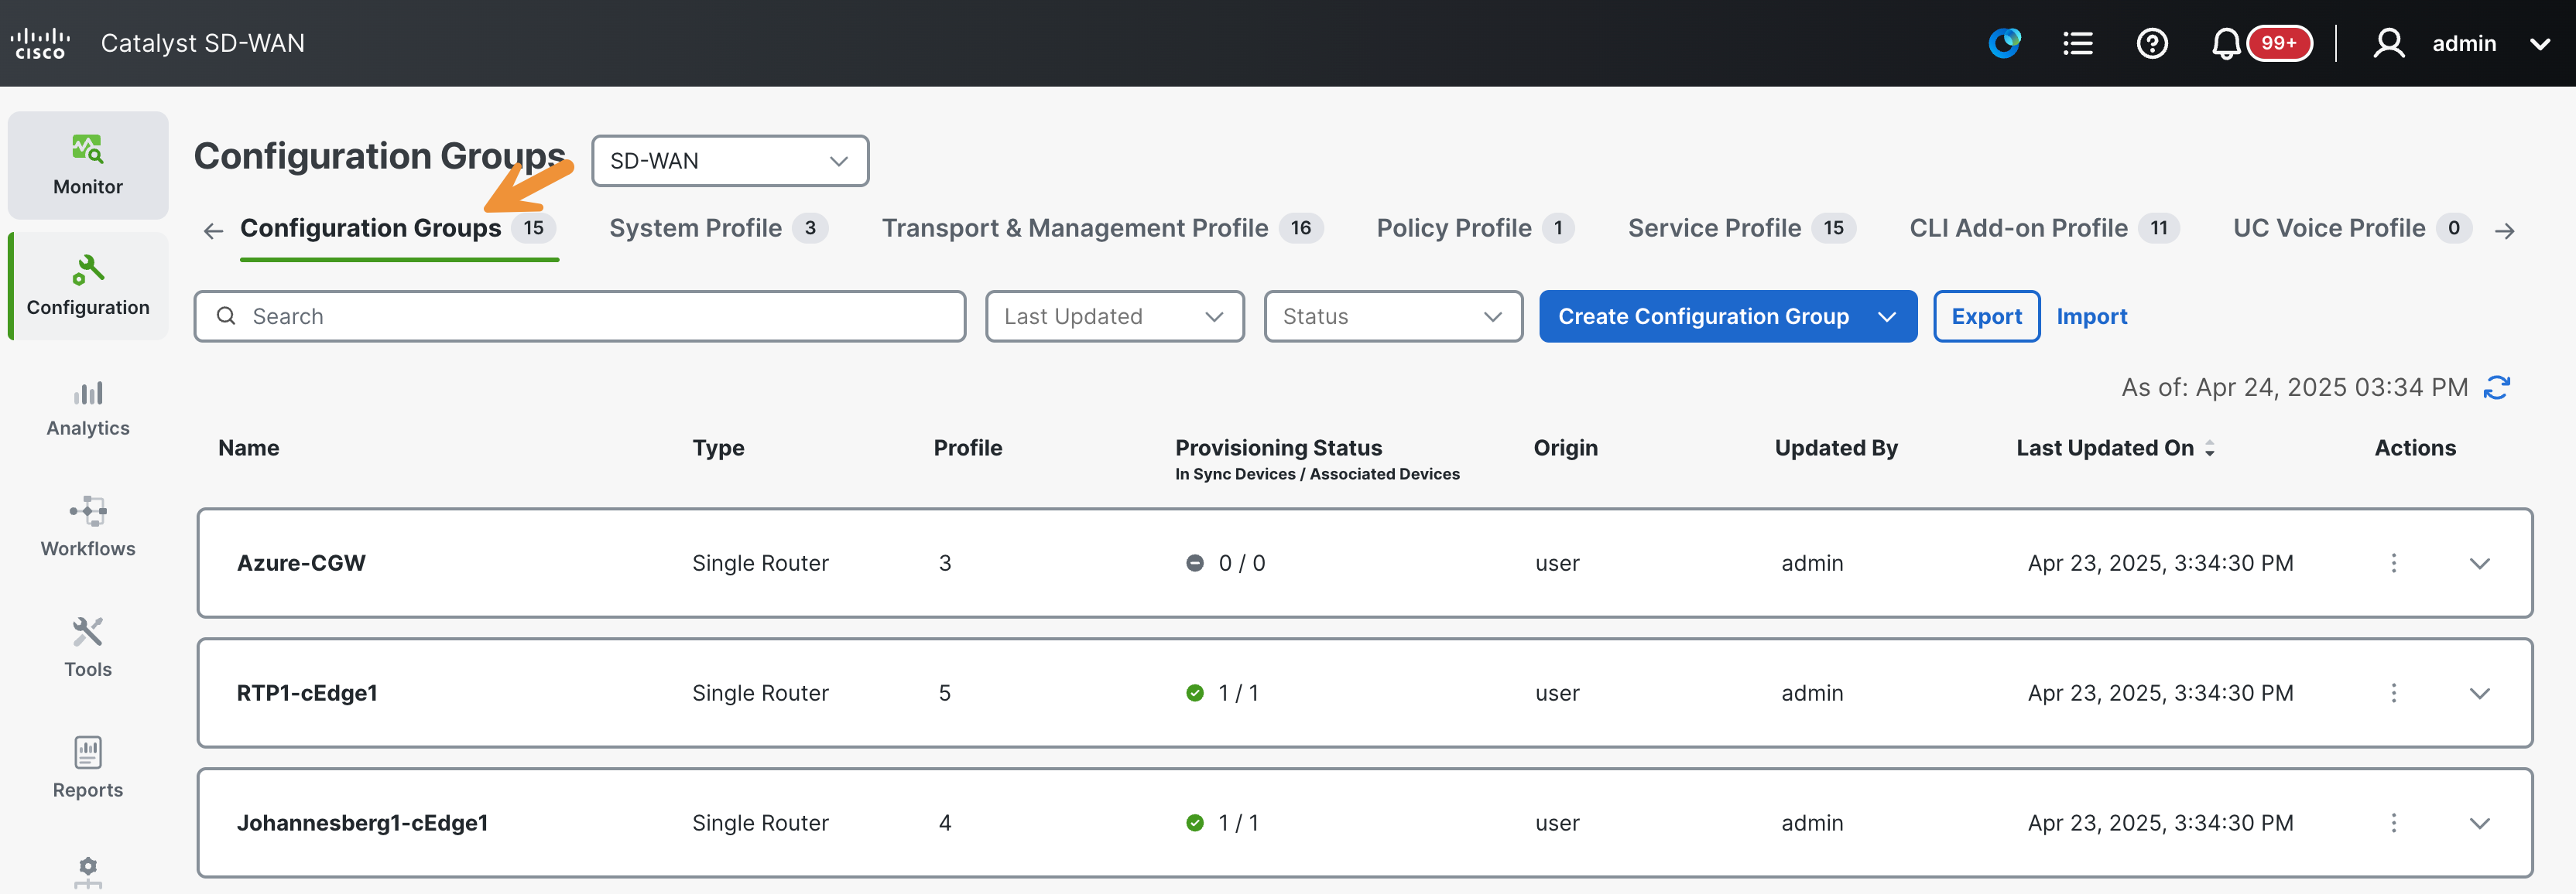2576x894 pixels.
Task: Click the Johannesberg1-cEdge1 group name
Action: [x=362, y=823]
